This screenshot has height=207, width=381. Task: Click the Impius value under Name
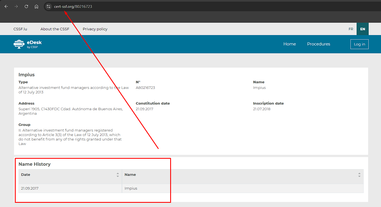[259, 88]
